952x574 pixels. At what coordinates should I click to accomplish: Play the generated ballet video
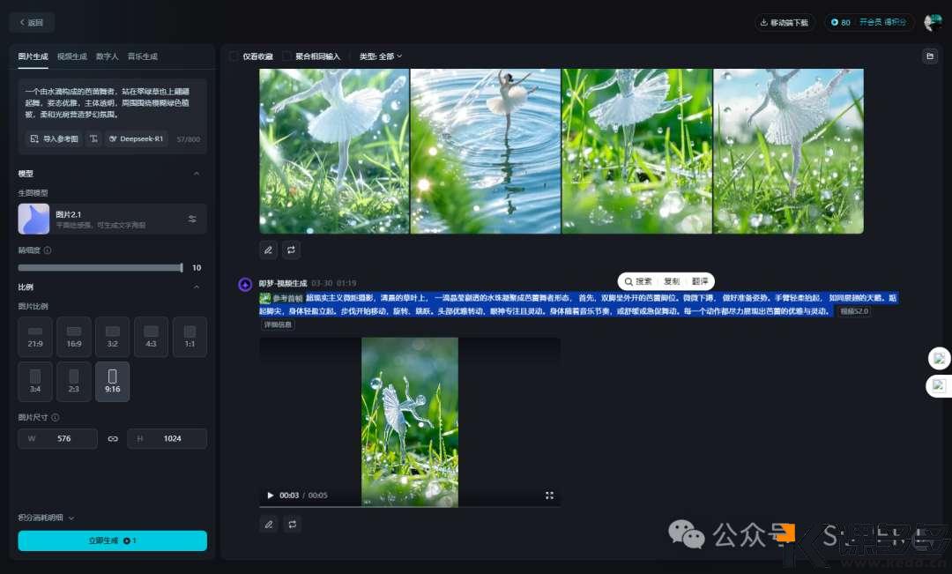pyautogui.click(x=270, y=496)
